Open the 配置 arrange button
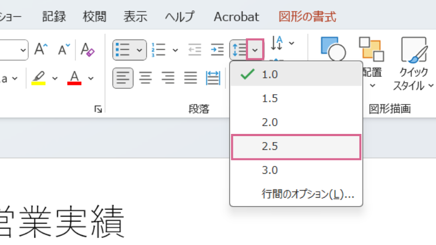This screenshot has height=245, width=436. 372,61
